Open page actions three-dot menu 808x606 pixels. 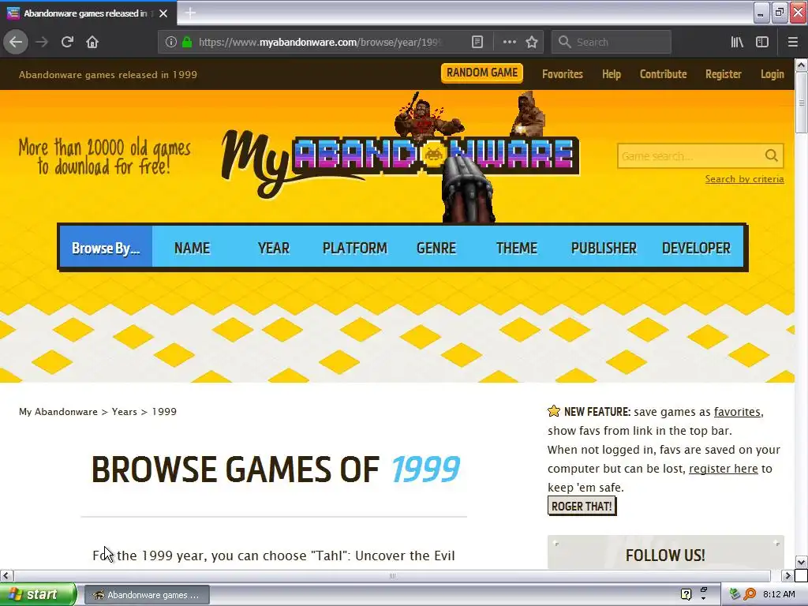tap(509, 43)
